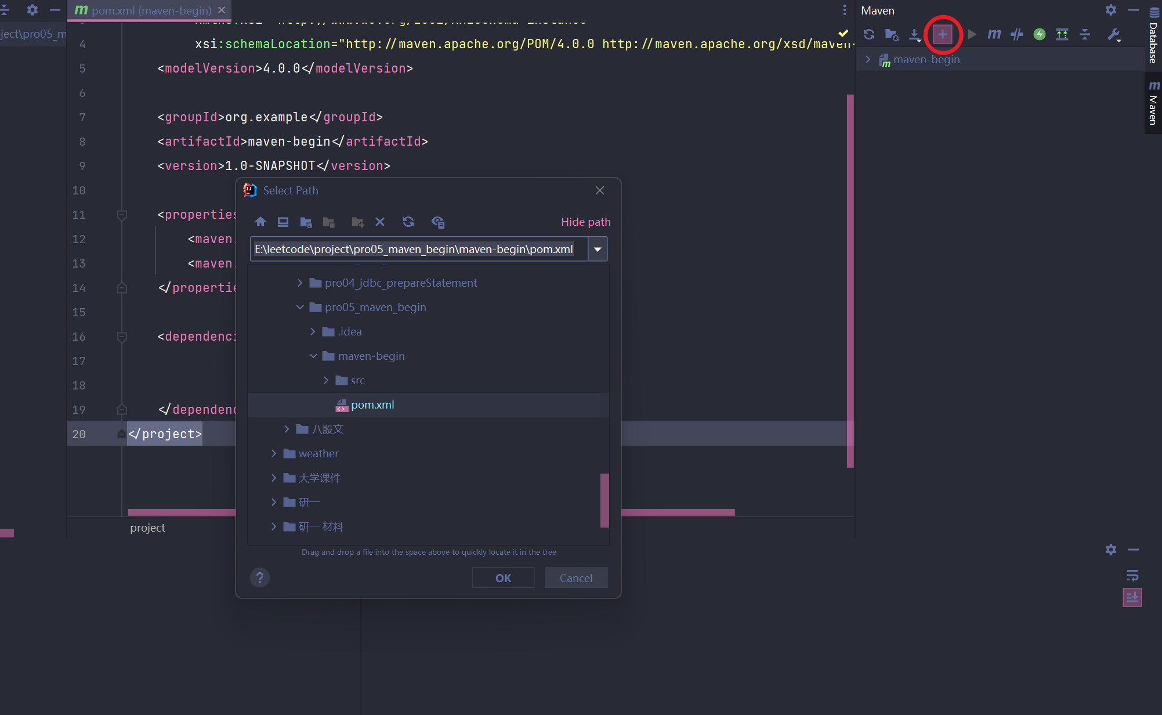Click Add Maven Projects plus icon

coord(943,34)
